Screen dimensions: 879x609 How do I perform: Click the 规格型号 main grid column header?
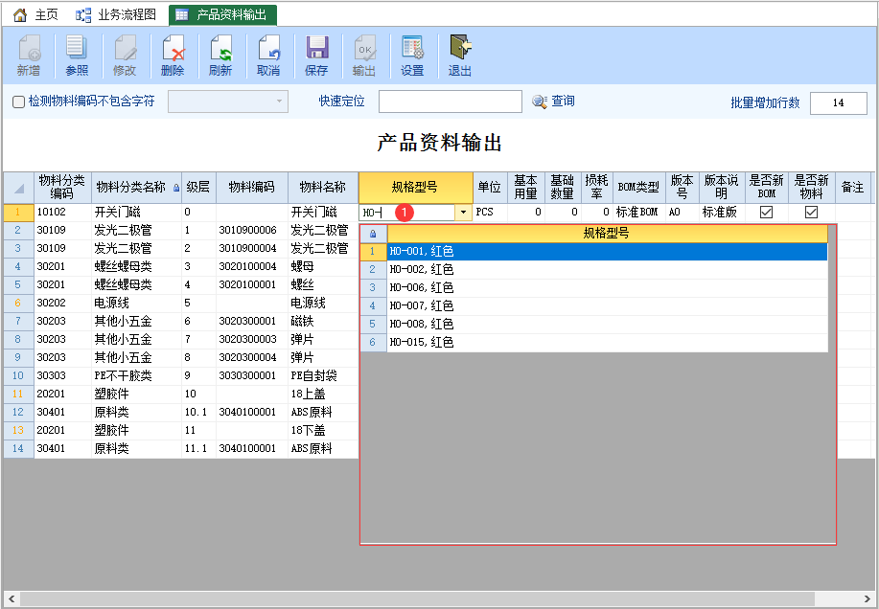coord(415,188)
